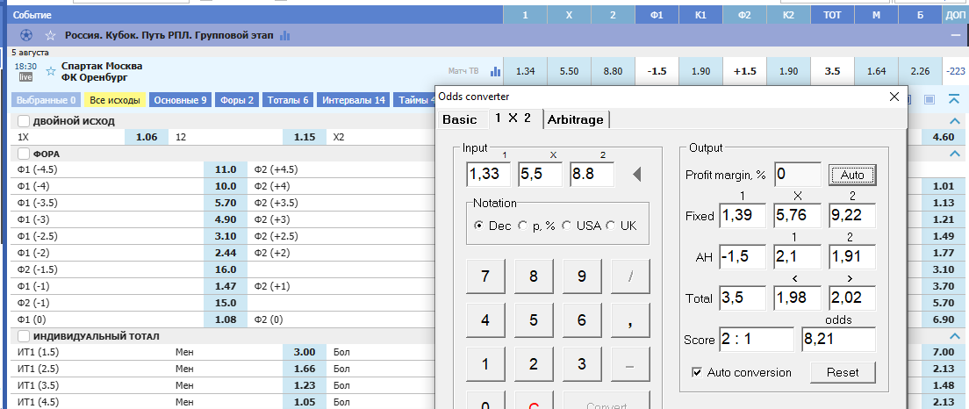Collapse the league block with the minus icon
The height and width of the screenshot is (409, 969).
(958, 36)
